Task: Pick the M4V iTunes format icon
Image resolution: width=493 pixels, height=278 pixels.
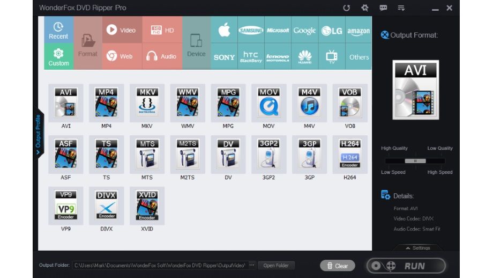Action: [x=309, y=103]
